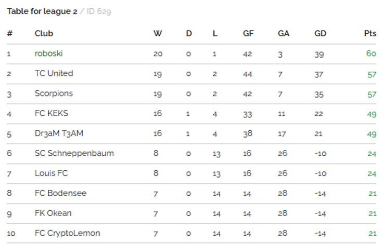
Task: Click roboski's 60 points value
Action: tap(371, 53)
